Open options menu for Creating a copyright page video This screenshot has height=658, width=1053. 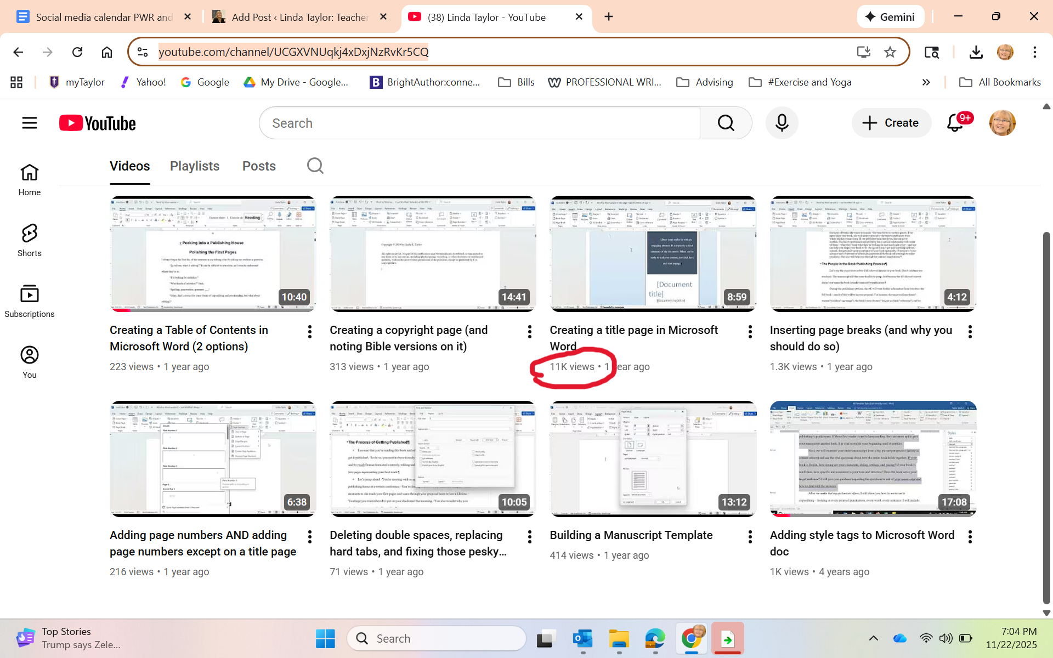pyautogui.click(x=529, y=332)
